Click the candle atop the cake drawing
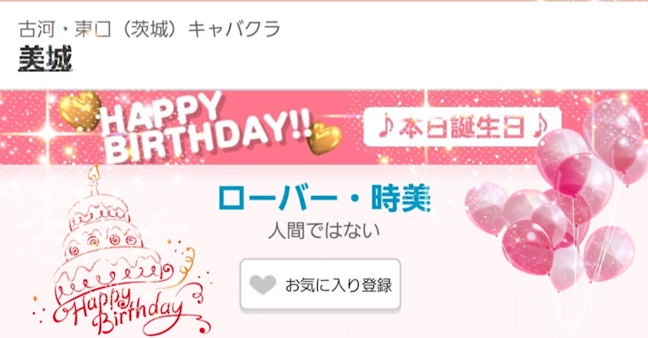The image size is (648, 338). [x=95, y=179]
